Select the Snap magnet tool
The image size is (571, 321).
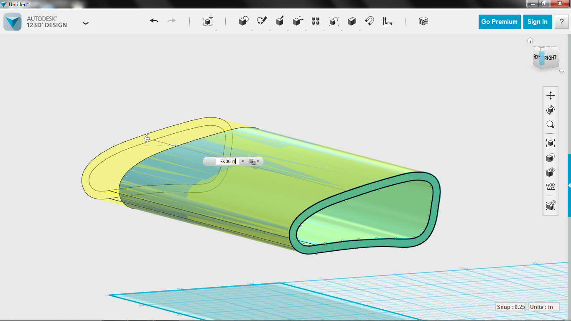pyautogui.click(x=370, y=21)
